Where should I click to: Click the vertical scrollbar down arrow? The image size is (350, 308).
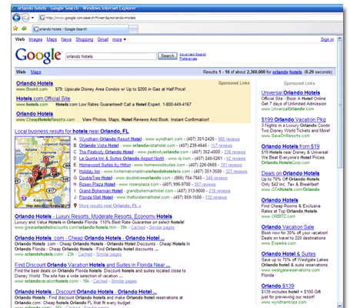pos(340,305)
